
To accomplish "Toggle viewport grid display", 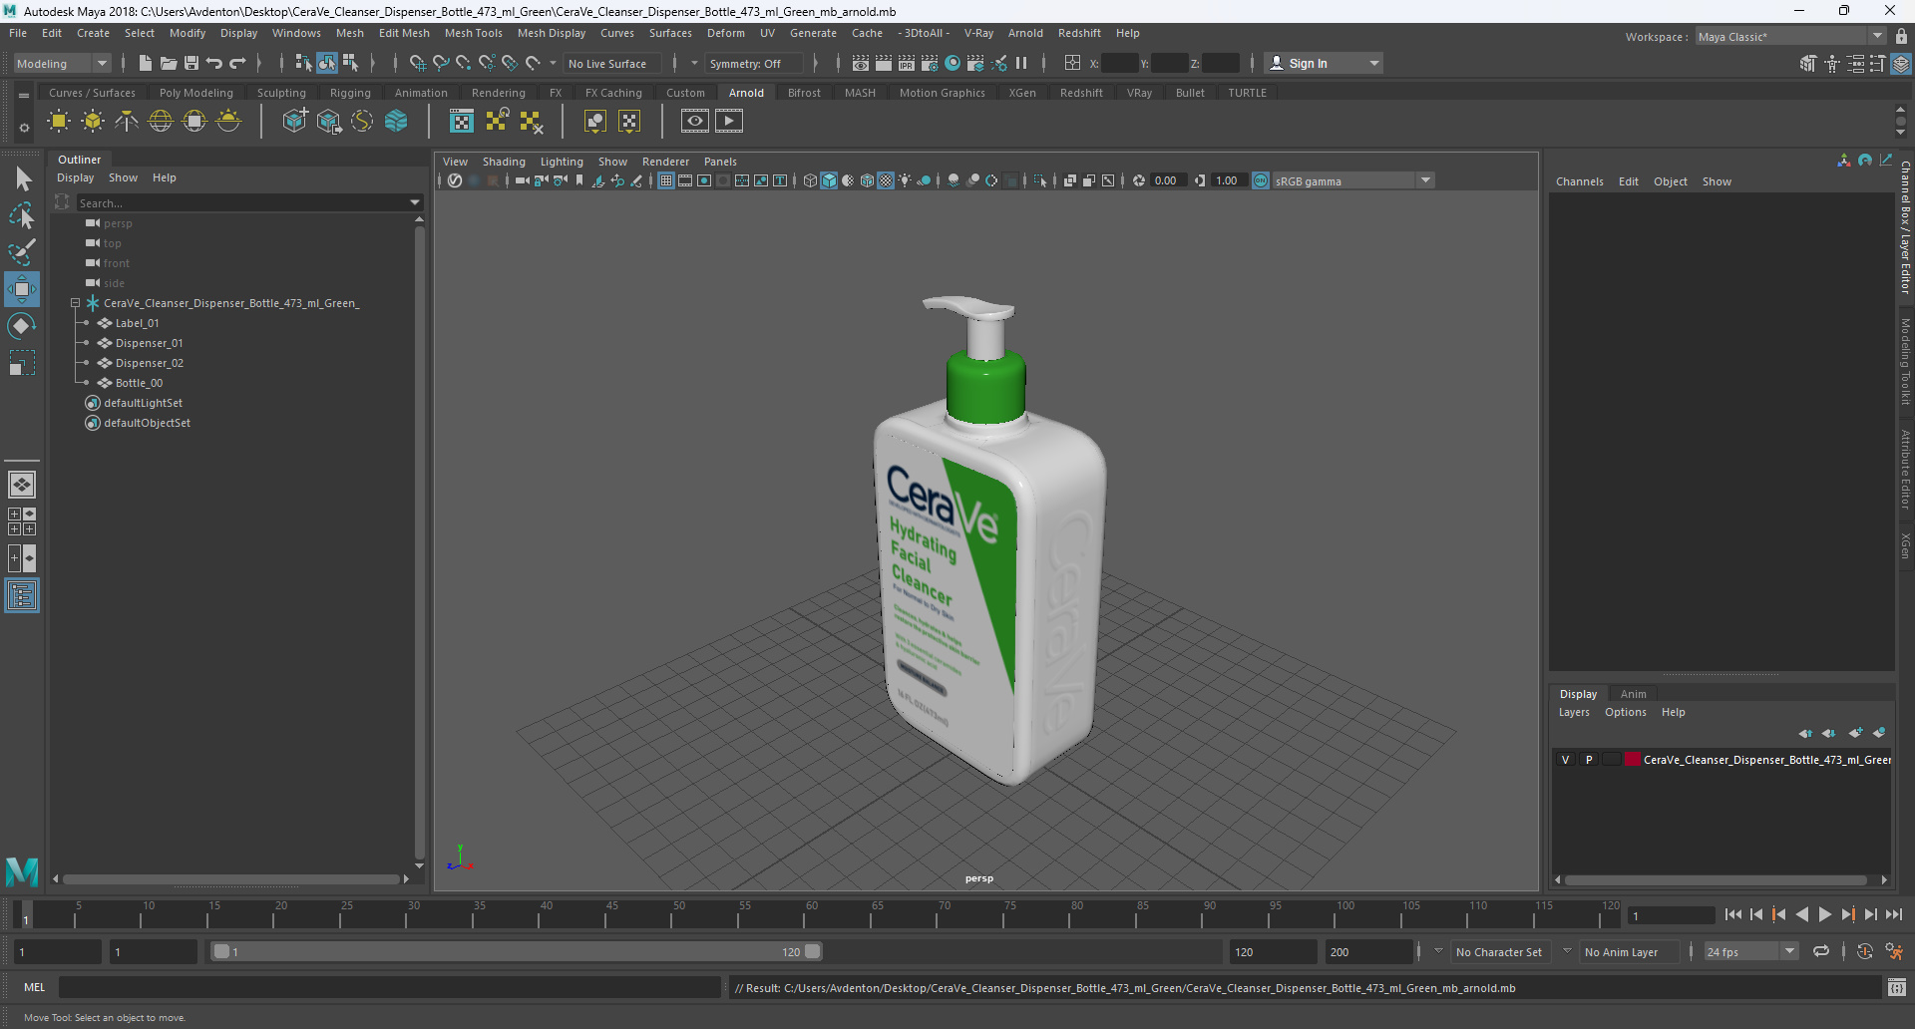I will (665, 180).
